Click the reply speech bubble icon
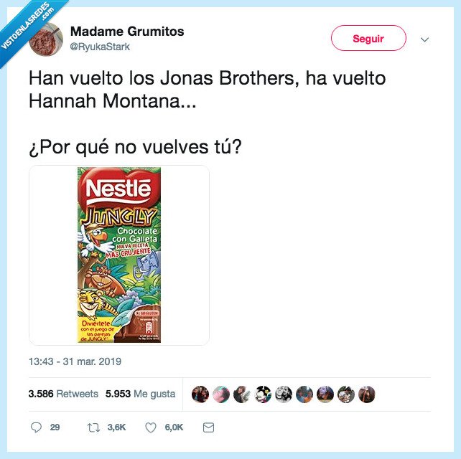This screenshot has width=461, height=459. pos(36,427)
